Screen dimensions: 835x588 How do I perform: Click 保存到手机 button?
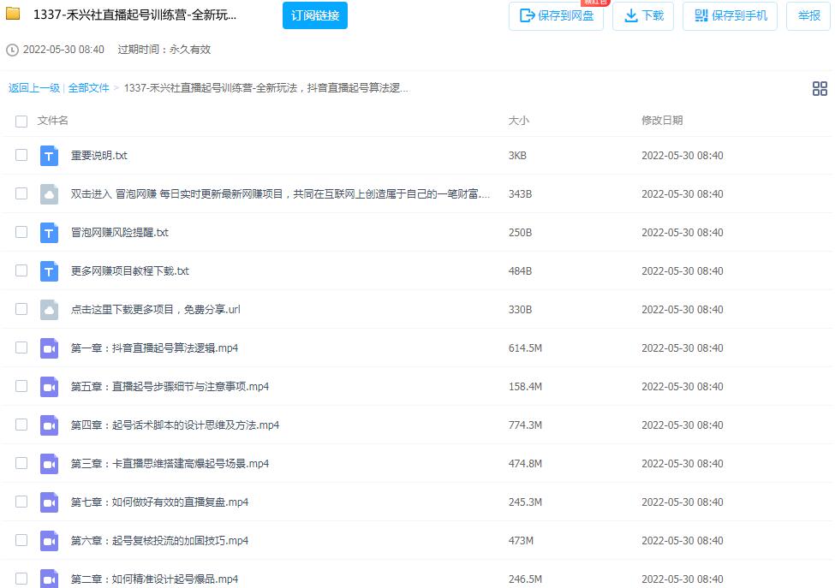pos(731,16)
